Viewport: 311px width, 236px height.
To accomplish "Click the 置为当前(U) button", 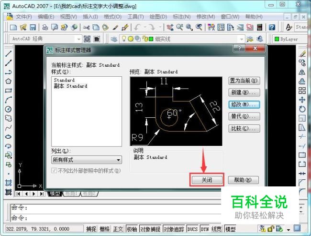I will (244, 81).
